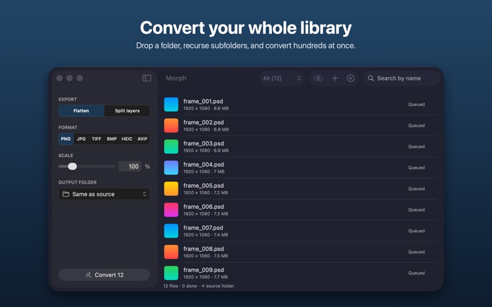The width and height of the screenshot is (492, 307).
Task: Click Queued status of frame_006.psd
Action: [x=416, y=209]
